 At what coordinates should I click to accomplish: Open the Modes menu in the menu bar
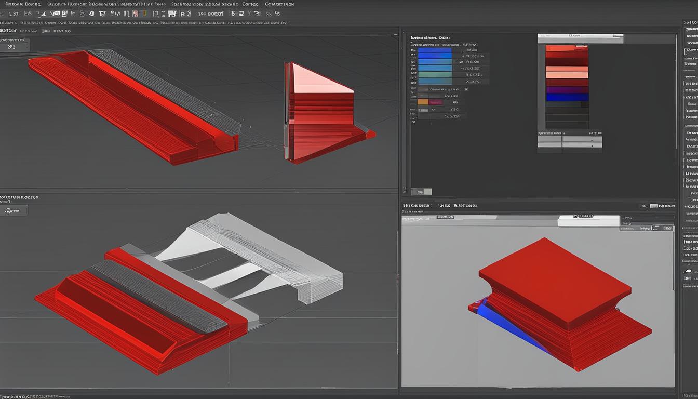250,4
